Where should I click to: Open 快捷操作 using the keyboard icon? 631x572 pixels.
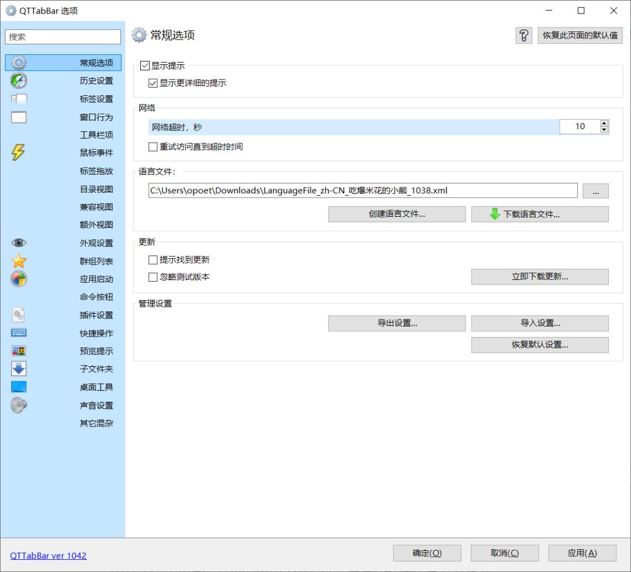pyautogui.click(x=19, y=332)
